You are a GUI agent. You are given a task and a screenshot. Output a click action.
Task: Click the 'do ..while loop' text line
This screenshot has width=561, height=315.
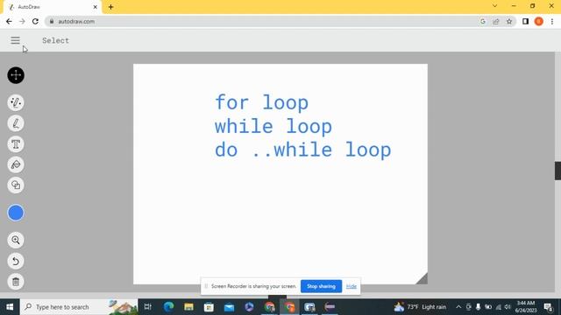pyautogui.click(x=302, y=150)
